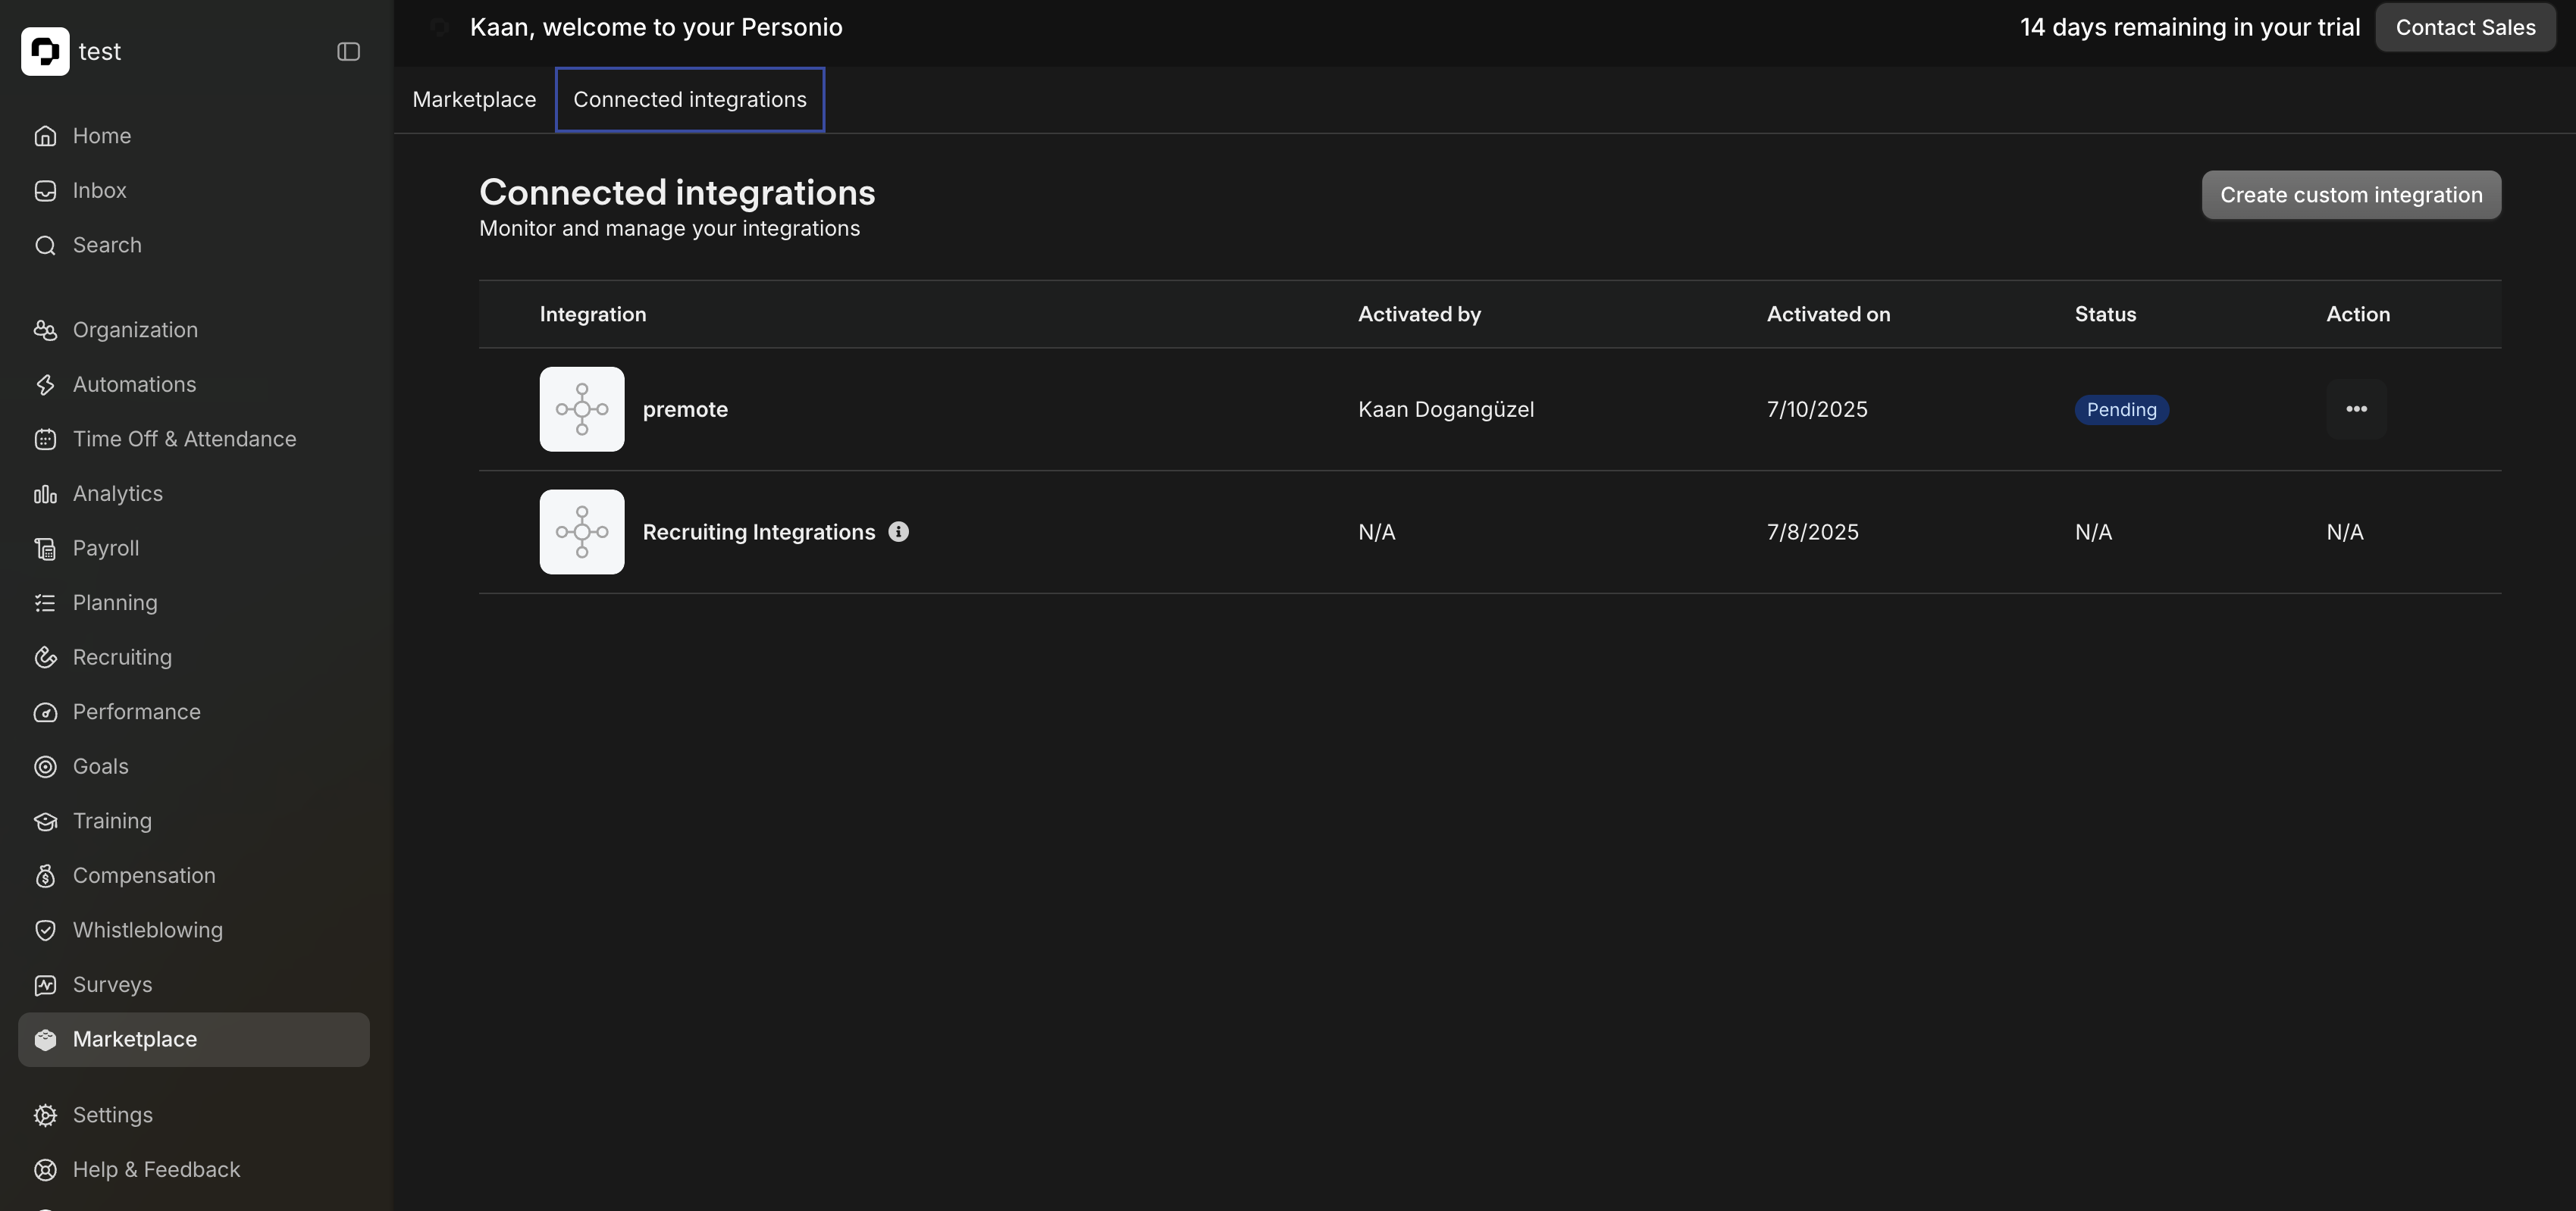The height and width of the screenshot is (1211, 2576).
Task: Open the Analytics section
Action: (117, 493)
